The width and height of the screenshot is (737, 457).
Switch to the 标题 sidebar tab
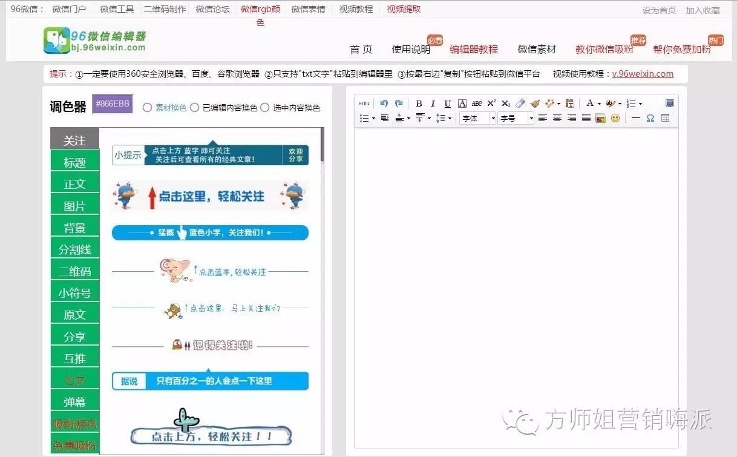(74, 162)
